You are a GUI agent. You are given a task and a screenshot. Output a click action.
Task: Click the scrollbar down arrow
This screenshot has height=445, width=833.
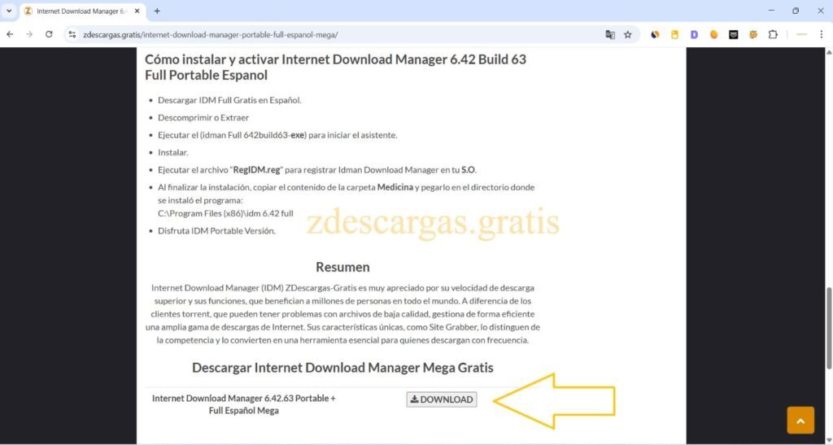pyautogui.click(x=829, y=441)
